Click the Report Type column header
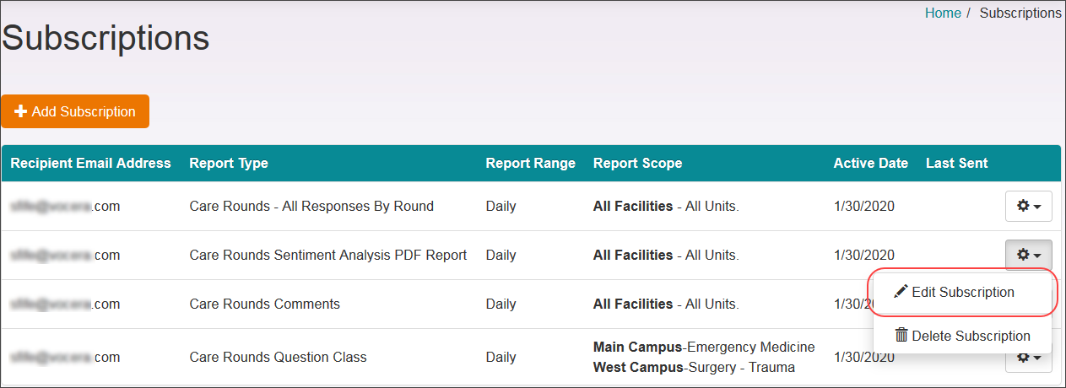 229,164
